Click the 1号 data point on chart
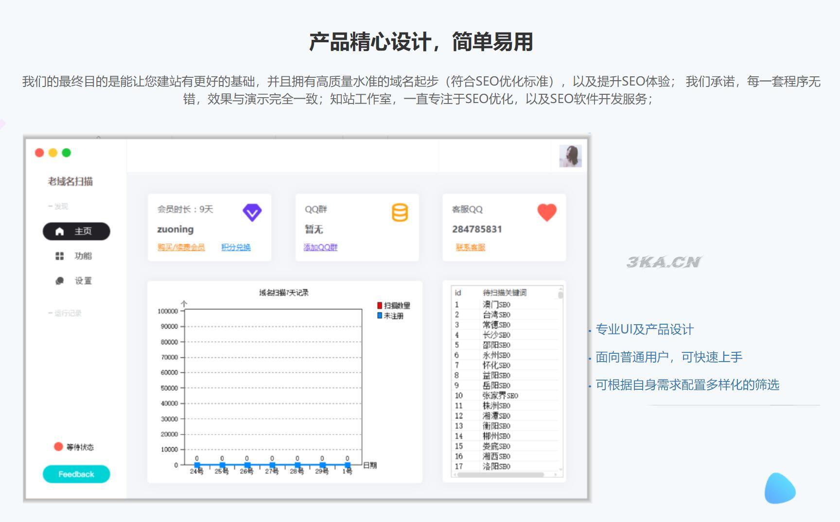This screenshot has width=840, height=522. (347, 465)
